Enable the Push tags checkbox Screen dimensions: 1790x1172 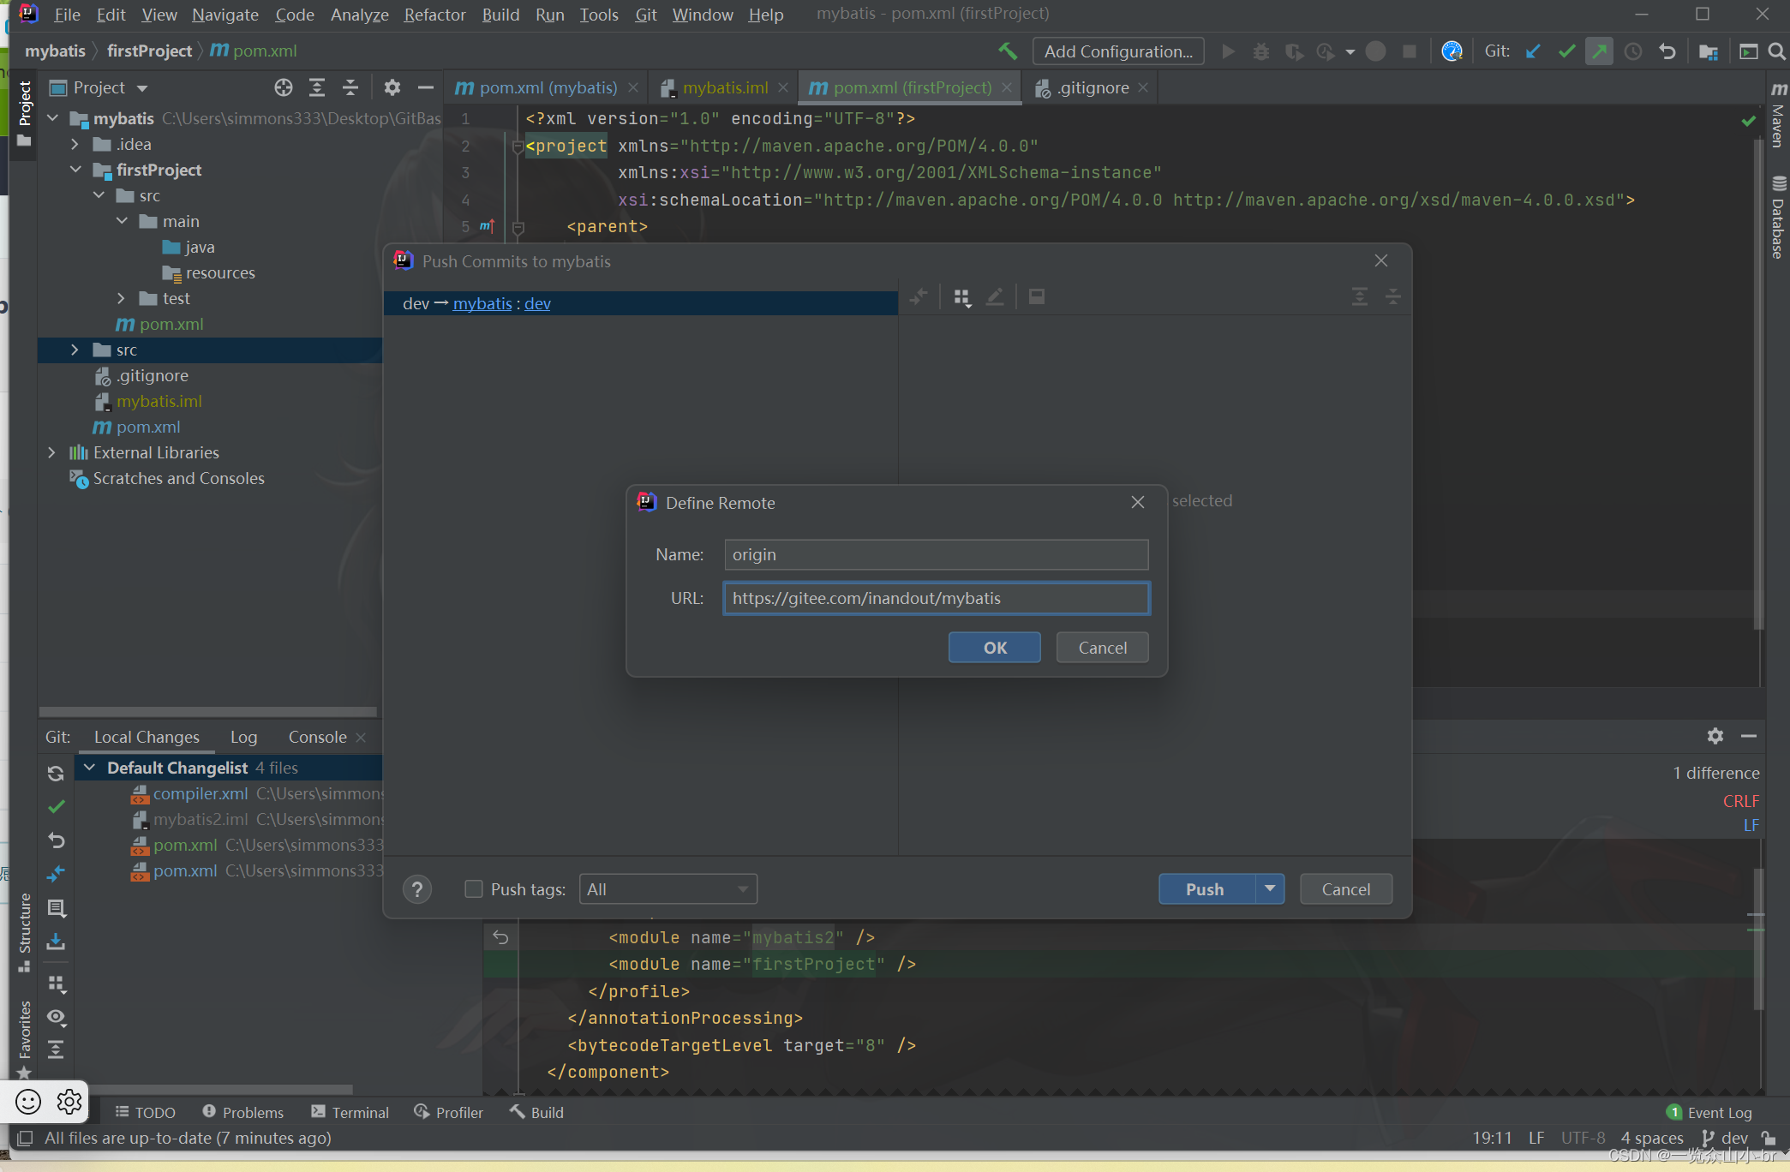click(x=474, y=889)
